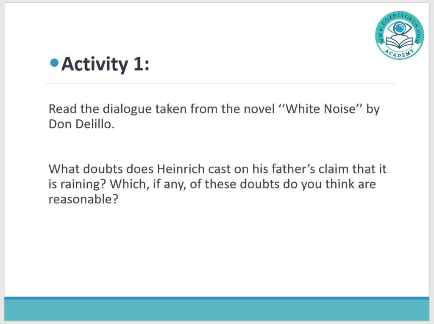434x324 pixels.
Task: Click the blue eye pupil in the logo
Action: click(x=399, y=28)
